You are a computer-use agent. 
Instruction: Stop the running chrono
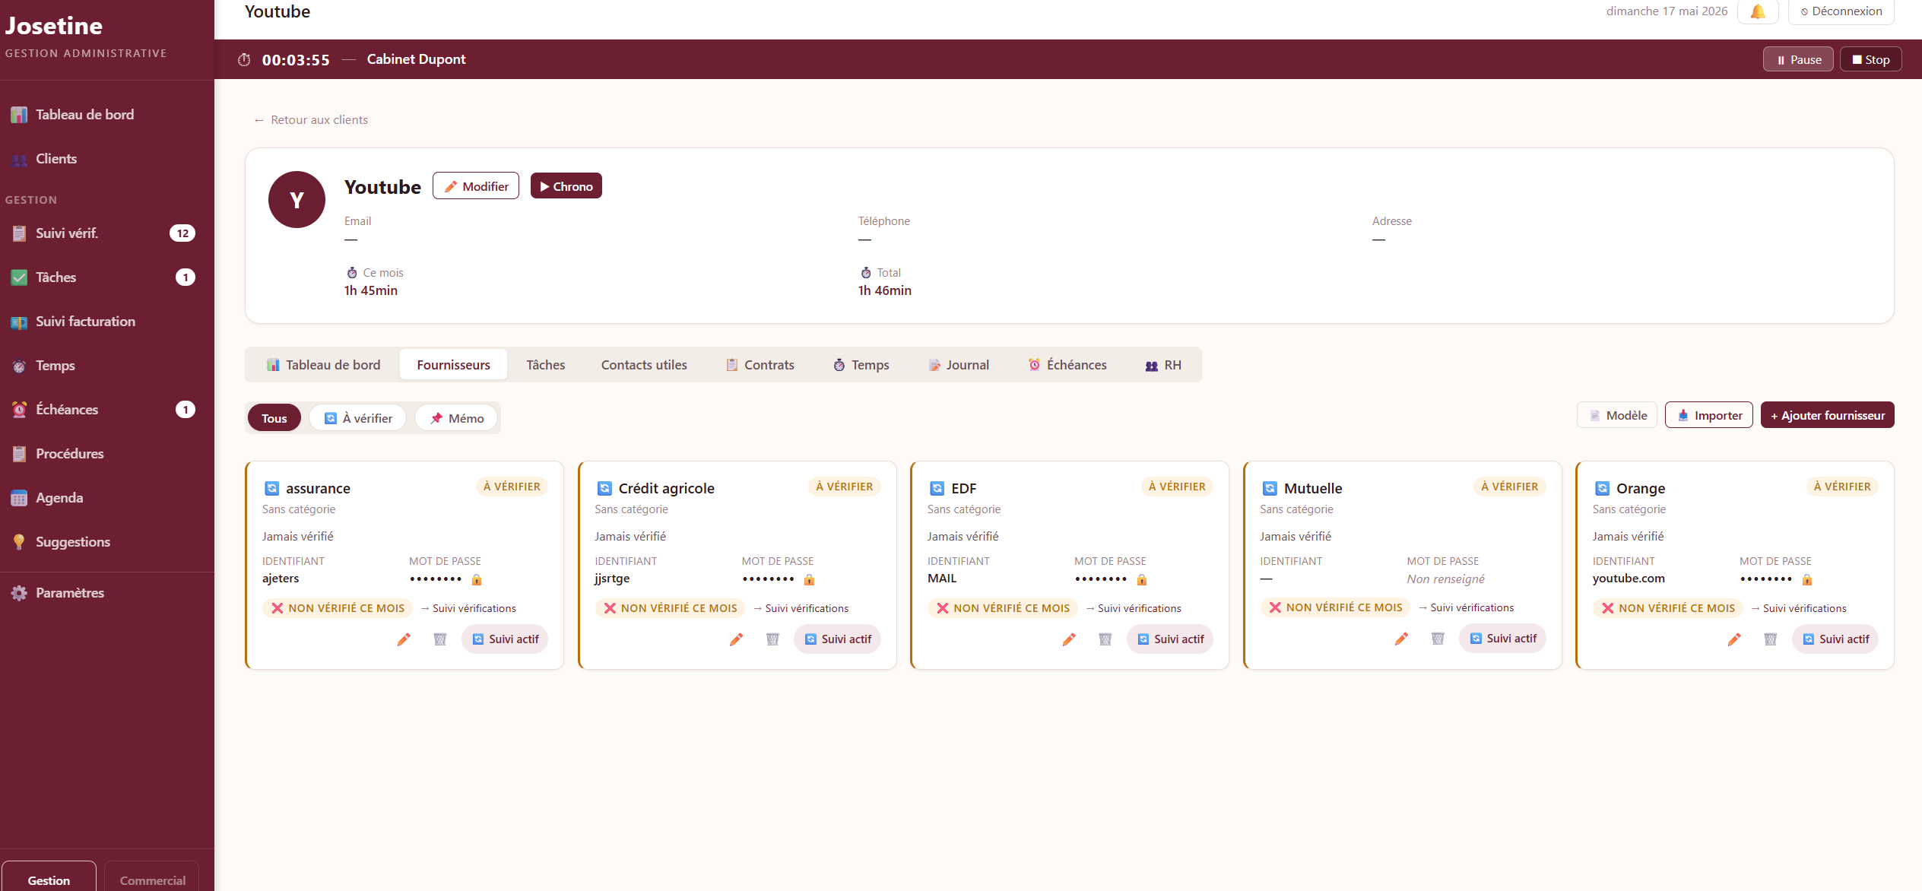point(1871,59)
